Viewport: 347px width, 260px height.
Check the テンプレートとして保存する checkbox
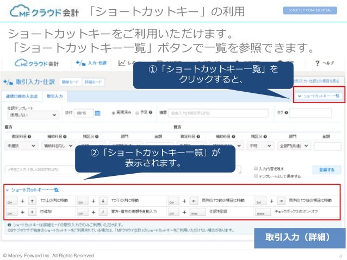pyautogui.click(x=256, y=176)
